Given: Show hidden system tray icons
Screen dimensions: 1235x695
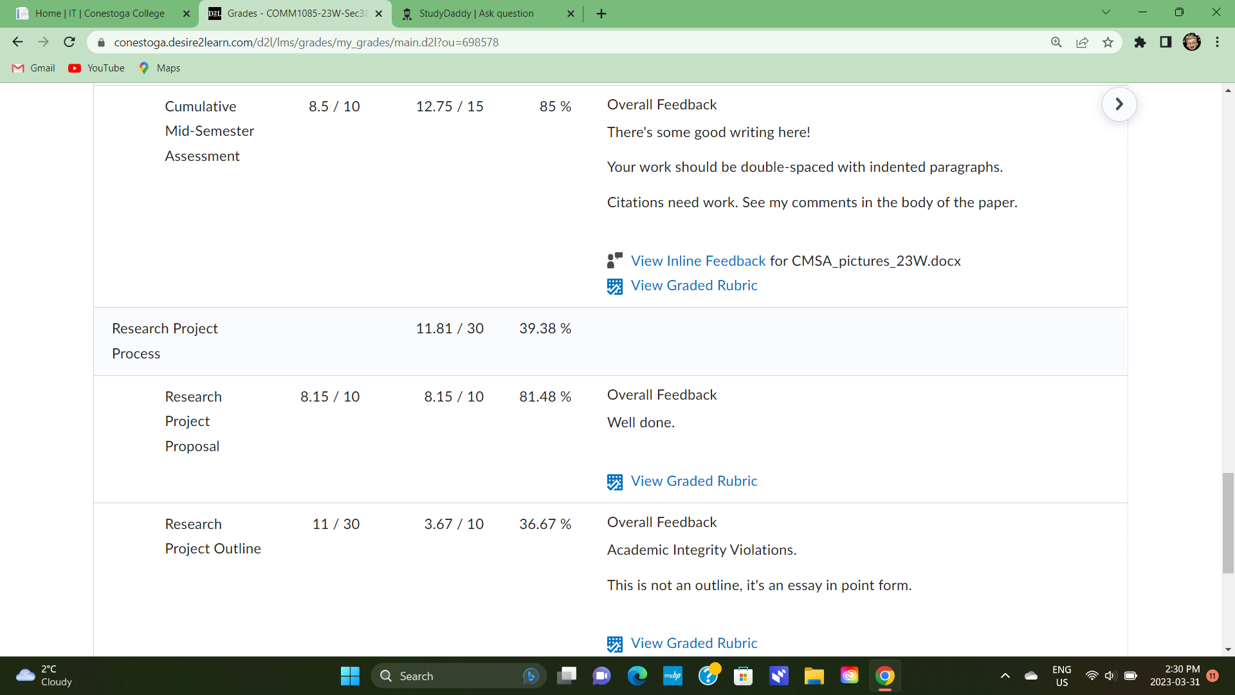Looking at the screenshot, I should [1005, 676].
